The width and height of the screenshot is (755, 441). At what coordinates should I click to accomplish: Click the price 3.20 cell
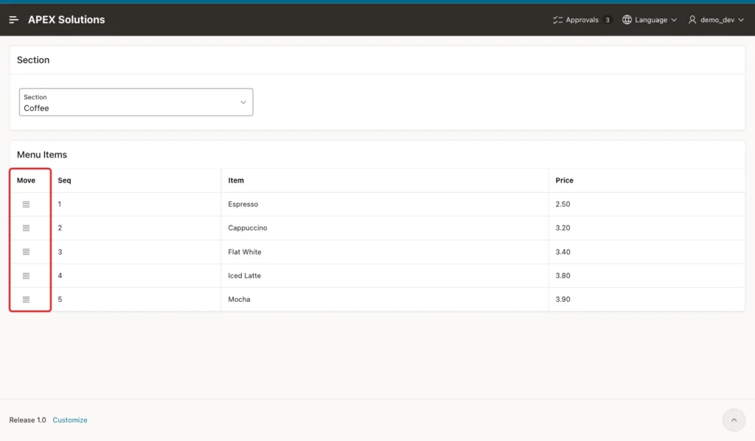coord(647,228)
